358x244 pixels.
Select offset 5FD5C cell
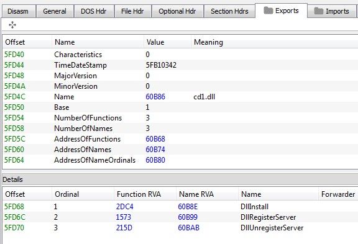click(x=15, y=139)
